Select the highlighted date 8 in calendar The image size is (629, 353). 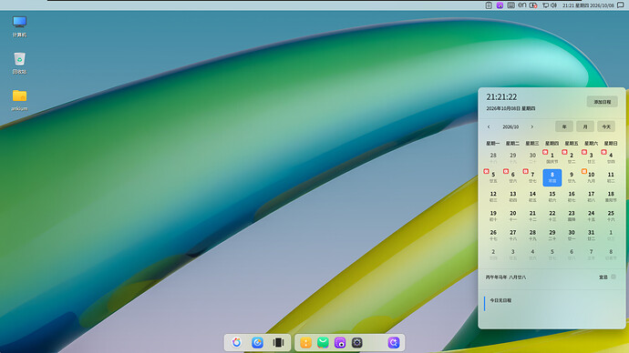pos(552,177)
